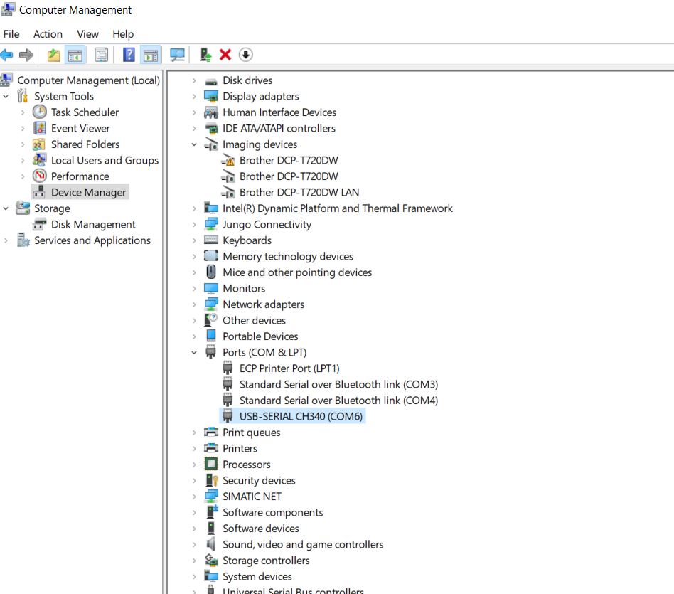
Task: Click the Properties toolbar icon
Action: point(102,55)
